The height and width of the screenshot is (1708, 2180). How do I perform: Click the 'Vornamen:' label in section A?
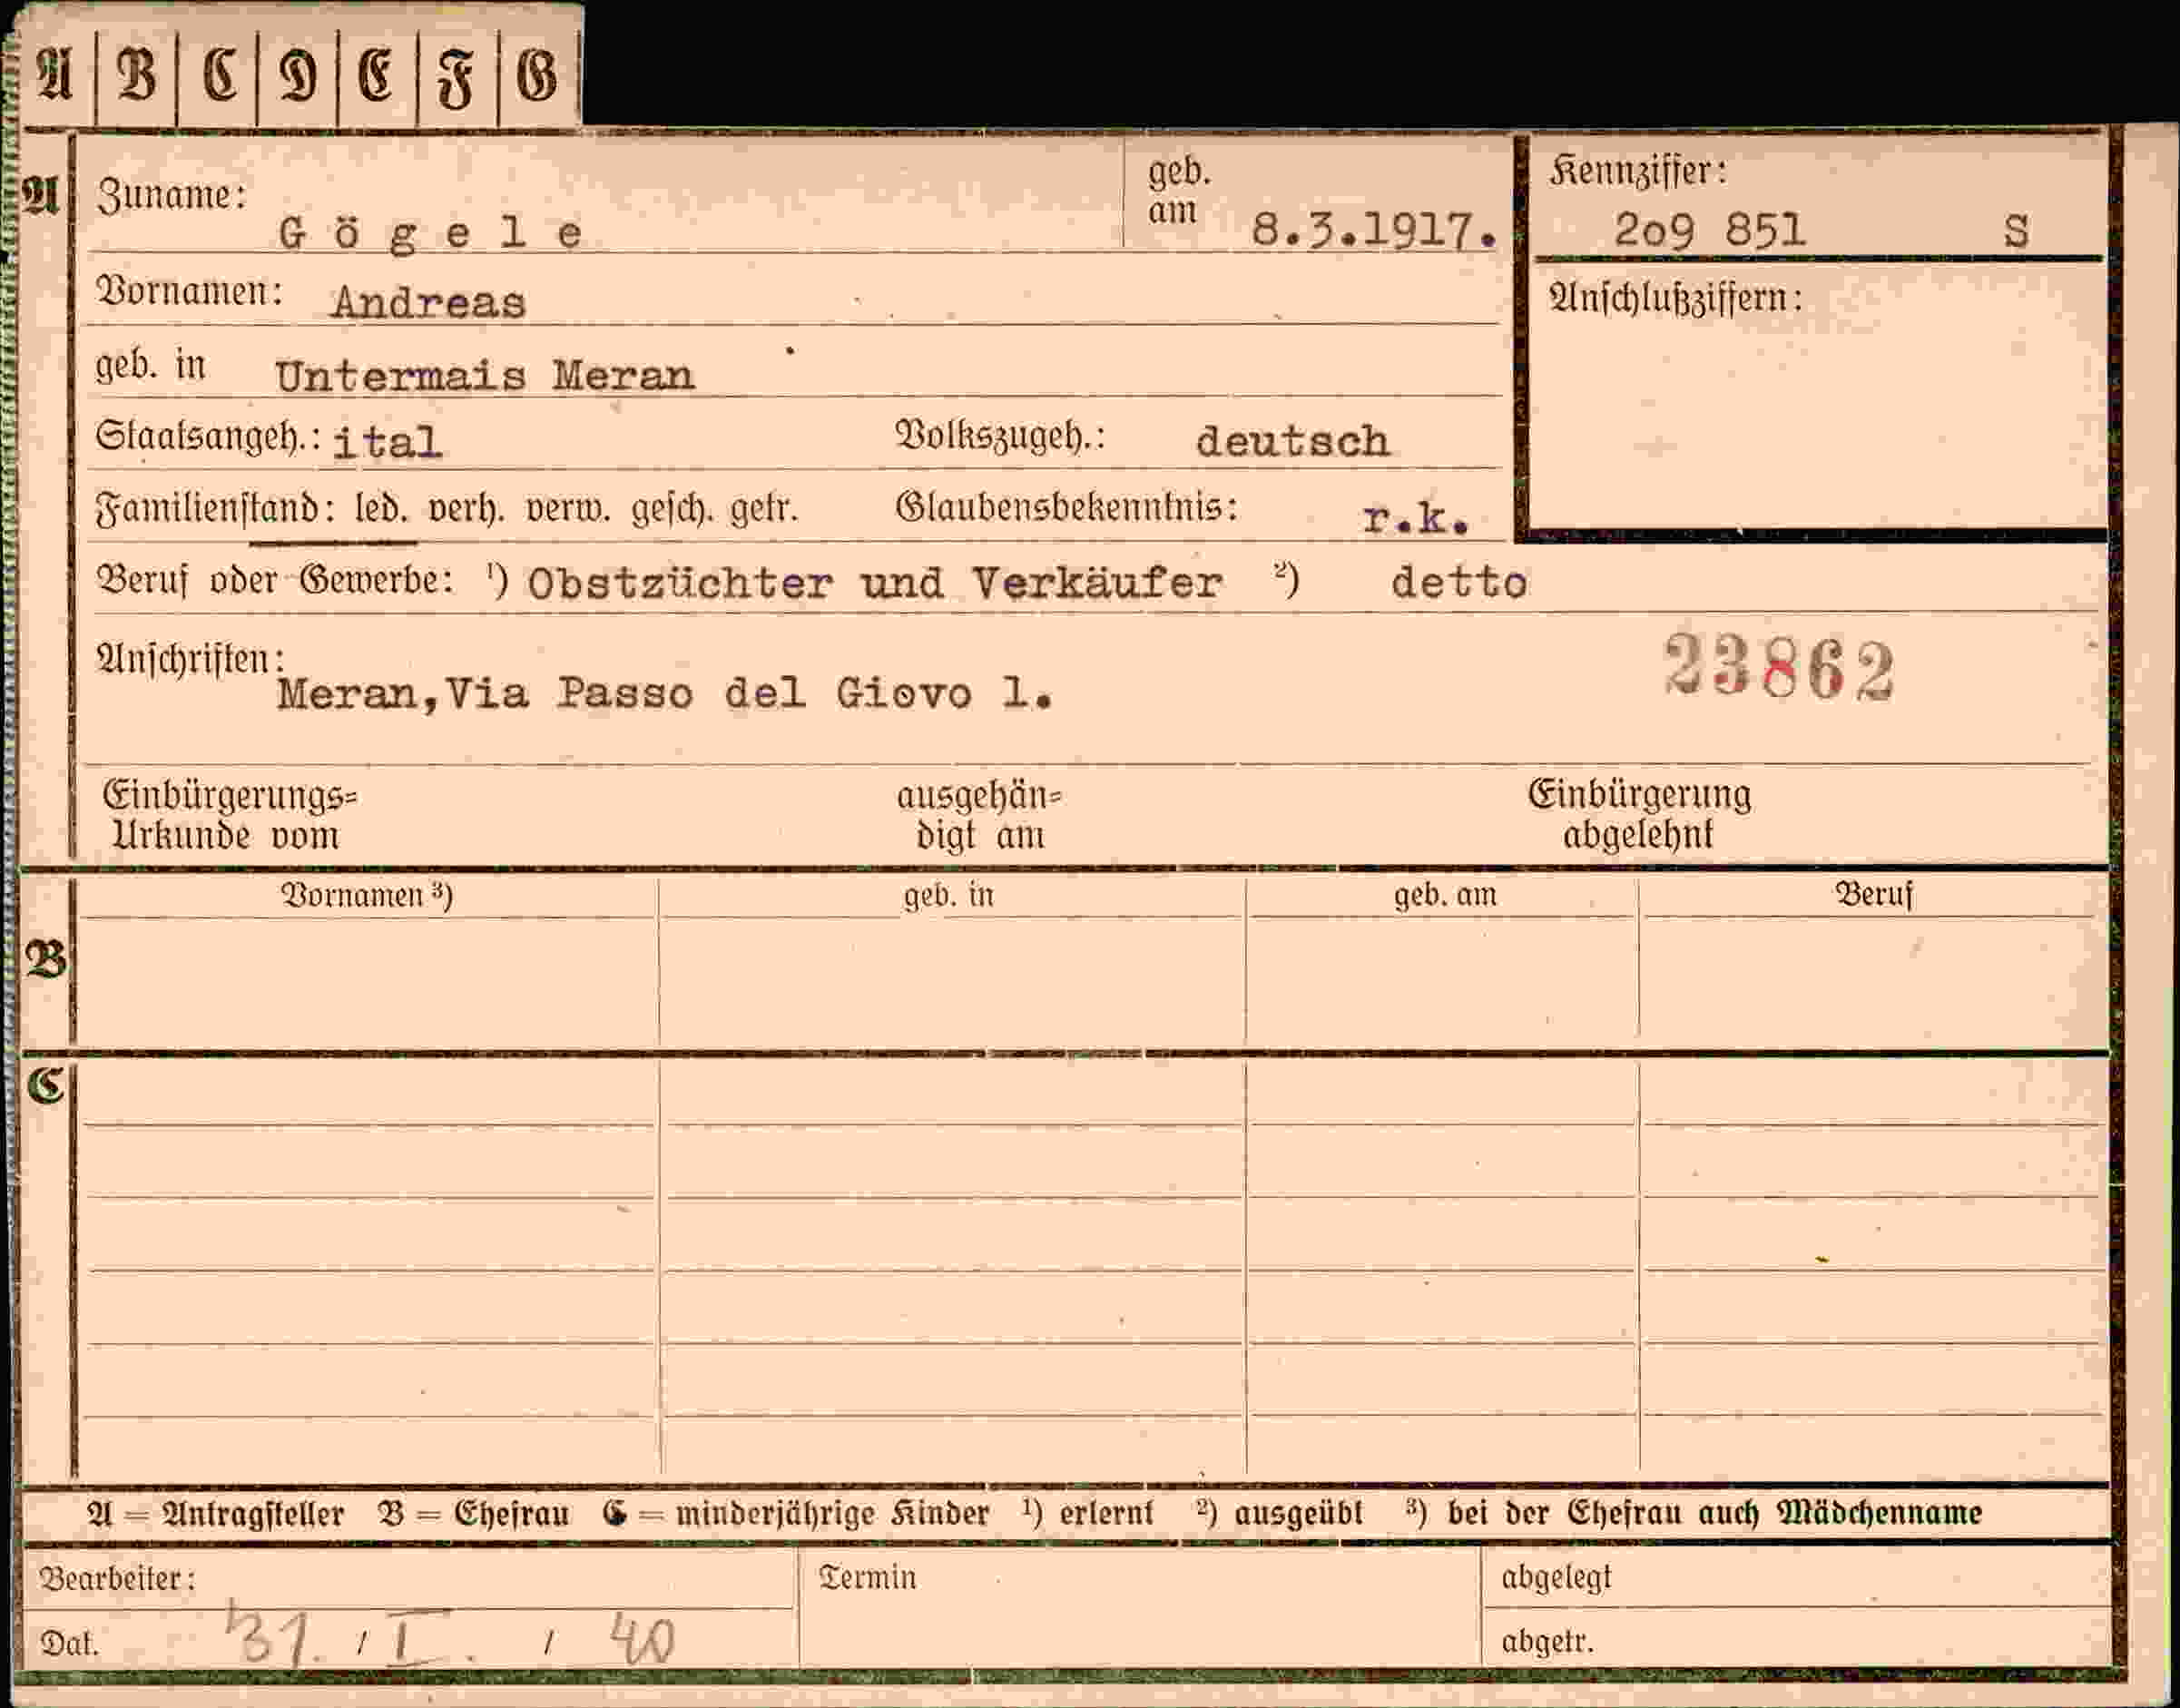pyautogui.click(x=190, y=292)
